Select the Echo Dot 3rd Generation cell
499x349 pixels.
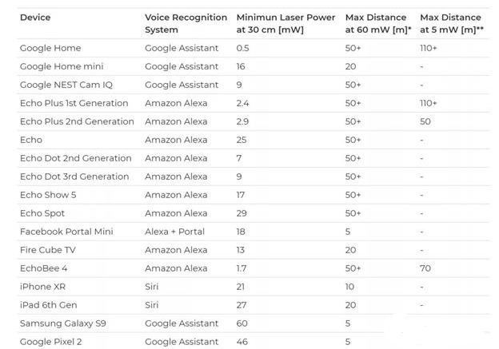point(74,176)
